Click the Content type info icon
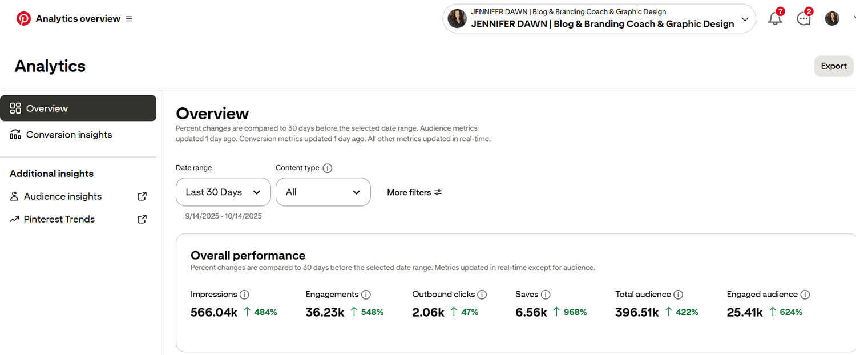This screenshot has width=856, height=355. (x=328, y=168)
